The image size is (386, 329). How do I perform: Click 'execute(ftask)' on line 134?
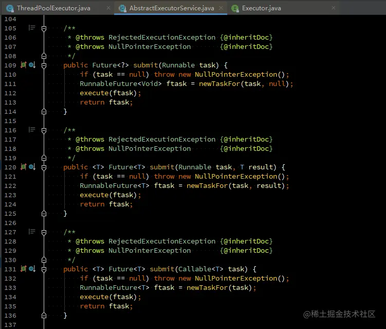(x=108, y=297)
